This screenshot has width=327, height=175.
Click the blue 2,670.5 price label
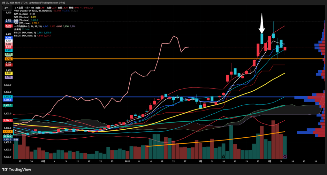click(8, 96)
